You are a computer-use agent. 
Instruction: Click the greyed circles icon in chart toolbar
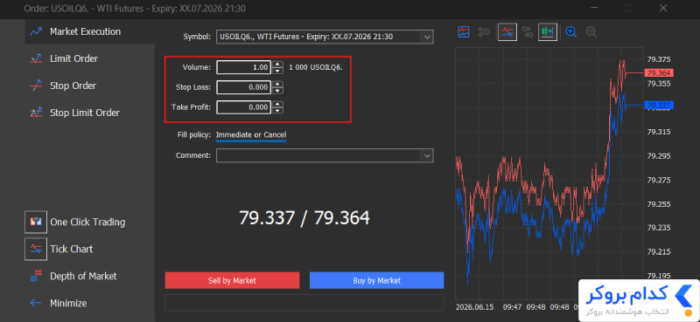528,31
